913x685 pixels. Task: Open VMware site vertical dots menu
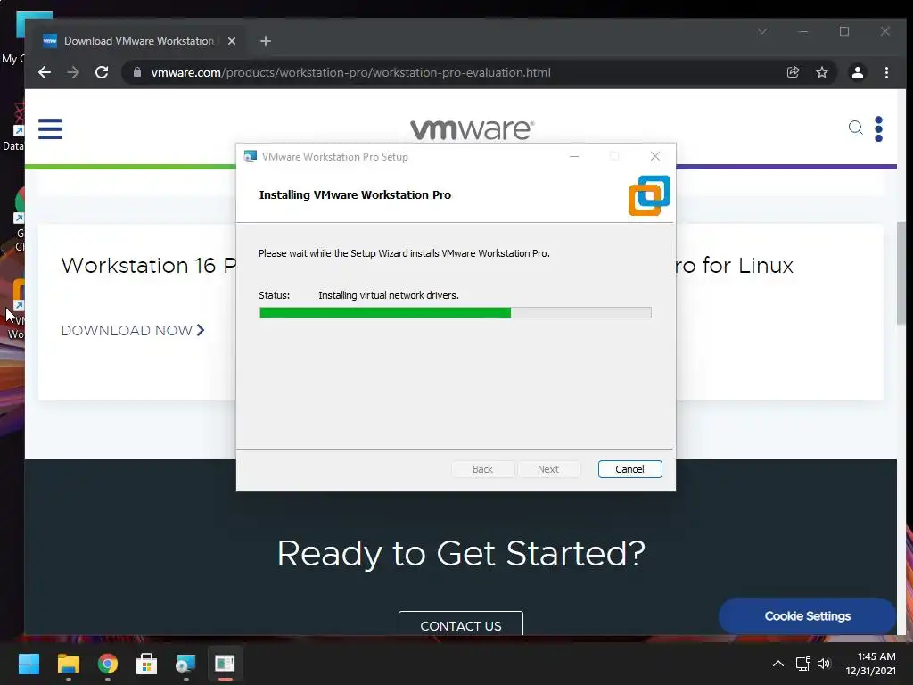(x=878, y=128)
